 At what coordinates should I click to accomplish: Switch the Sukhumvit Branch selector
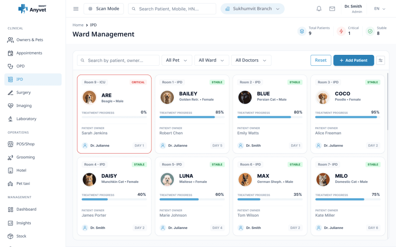click(x=253, y=9)
